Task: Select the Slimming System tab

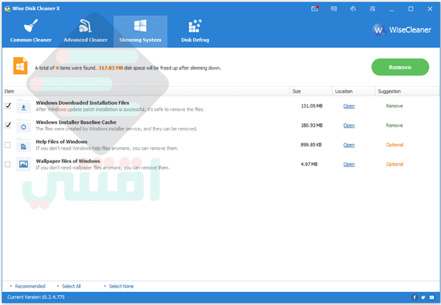Action: tap(140, 31)
